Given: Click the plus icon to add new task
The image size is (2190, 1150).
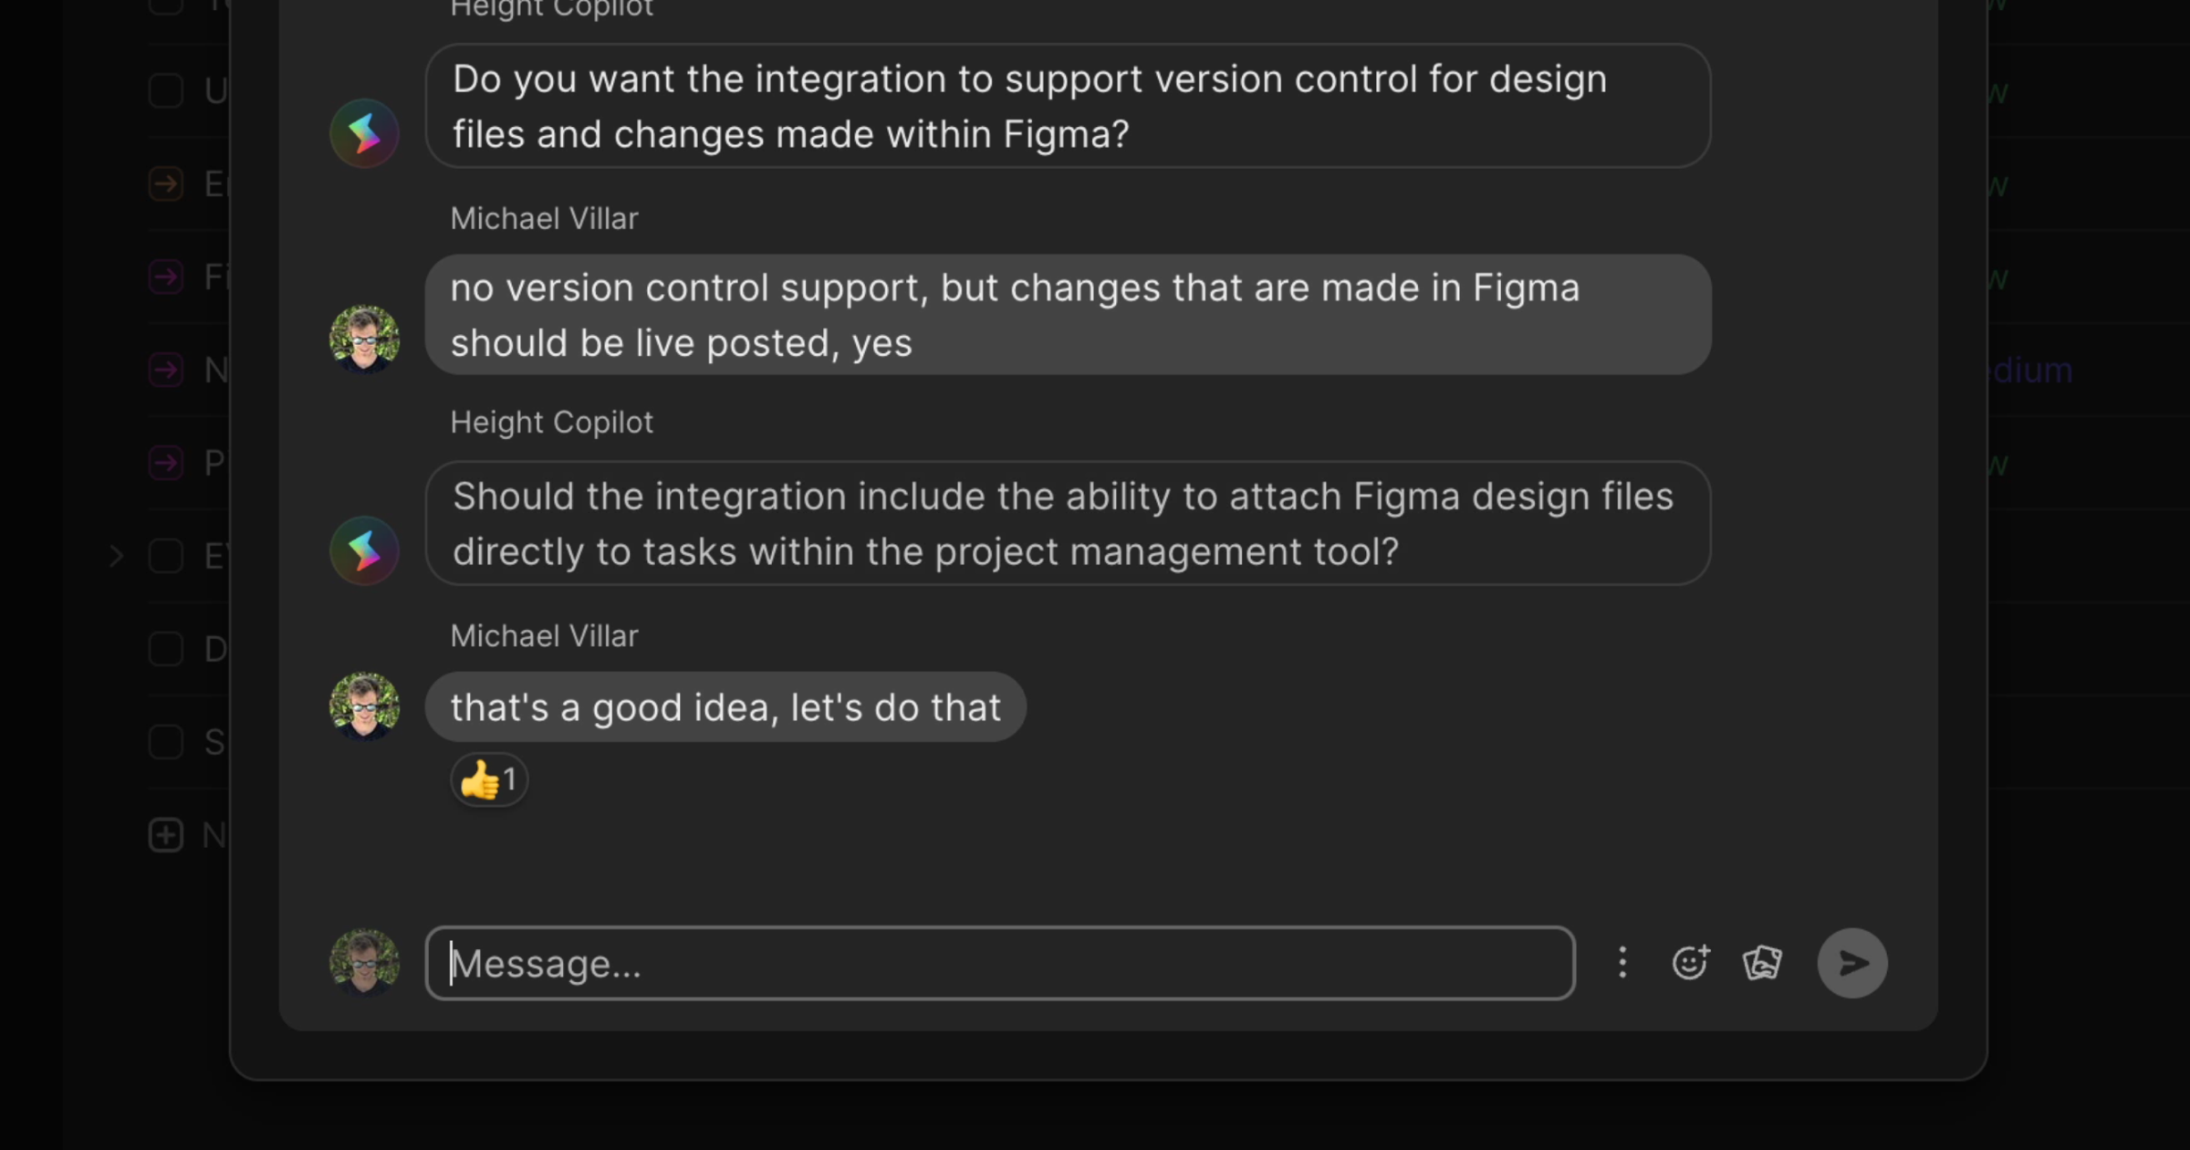Looking at the screenshot, I should [166, 835].
